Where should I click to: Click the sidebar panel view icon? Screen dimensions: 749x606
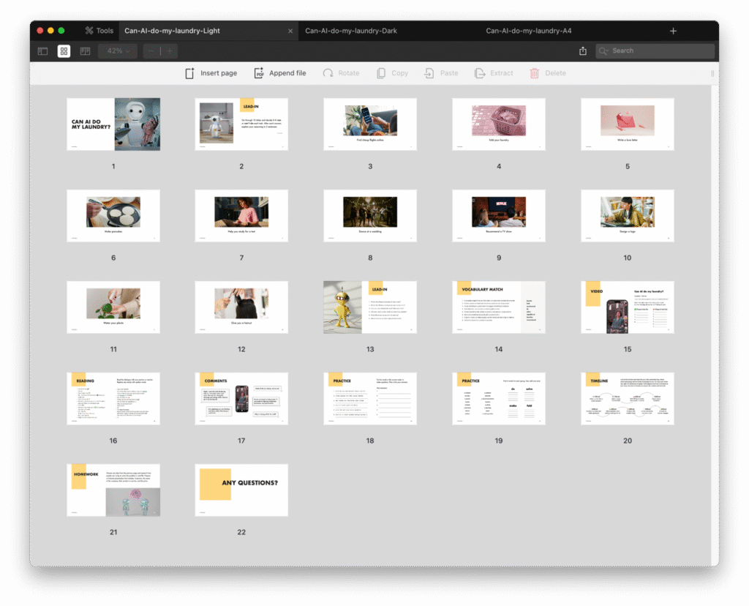[43, 51]
